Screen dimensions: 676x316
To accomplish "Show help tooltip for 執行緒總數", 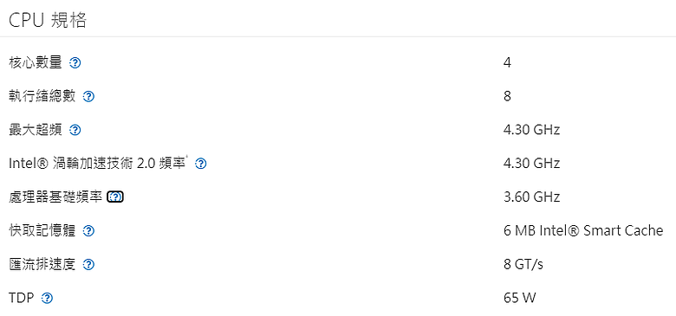I will (88, 97).
